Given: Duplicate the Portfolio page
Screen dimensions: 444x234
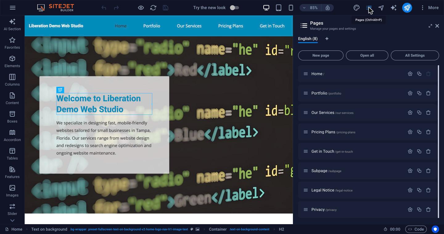Looking at the screenshot, I should coord(419,93).
